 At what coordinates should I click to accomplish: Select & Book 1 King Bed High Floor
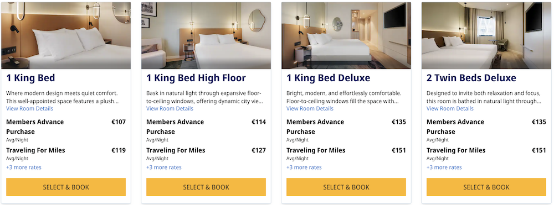tap(206, 187)
